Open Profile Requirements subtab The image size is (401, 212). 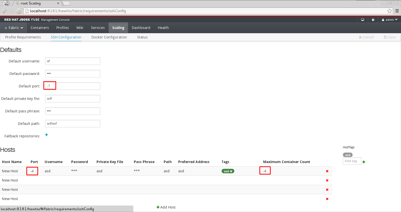tap(23, 37)
